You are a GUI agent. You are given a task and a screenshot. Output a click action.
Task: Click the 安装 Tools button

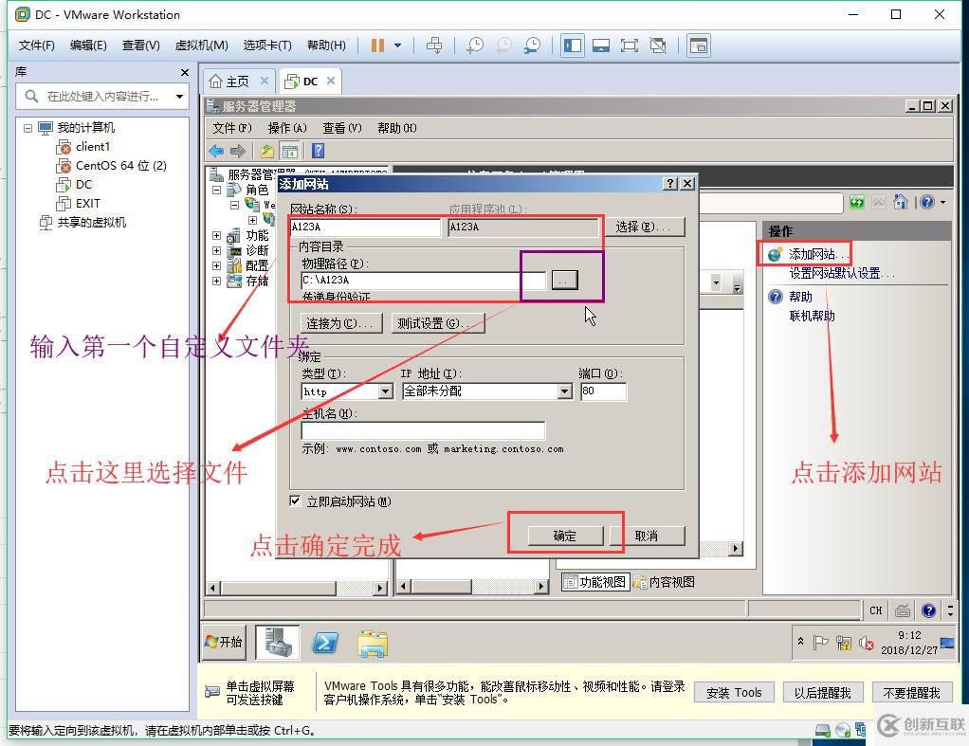coord(734,693)
